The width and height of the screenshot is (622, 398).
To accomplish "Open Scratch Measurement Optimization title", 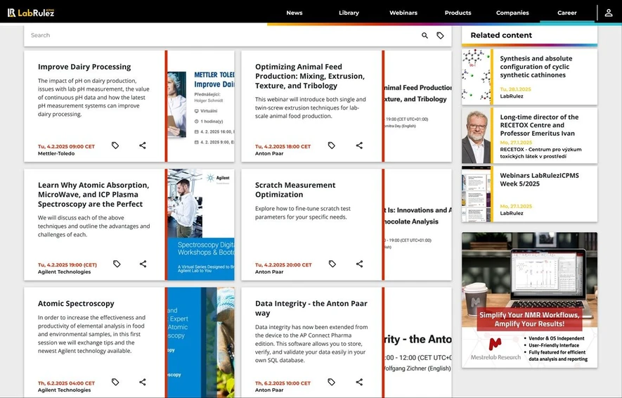I will pos(295,190).
